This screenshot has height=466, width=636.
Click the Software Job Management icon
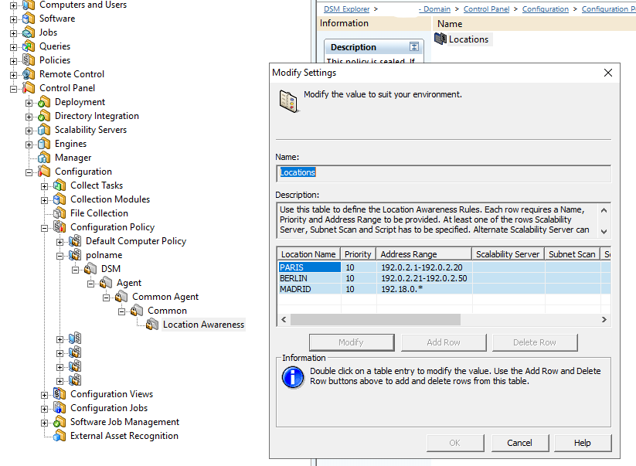coord(60,422)
